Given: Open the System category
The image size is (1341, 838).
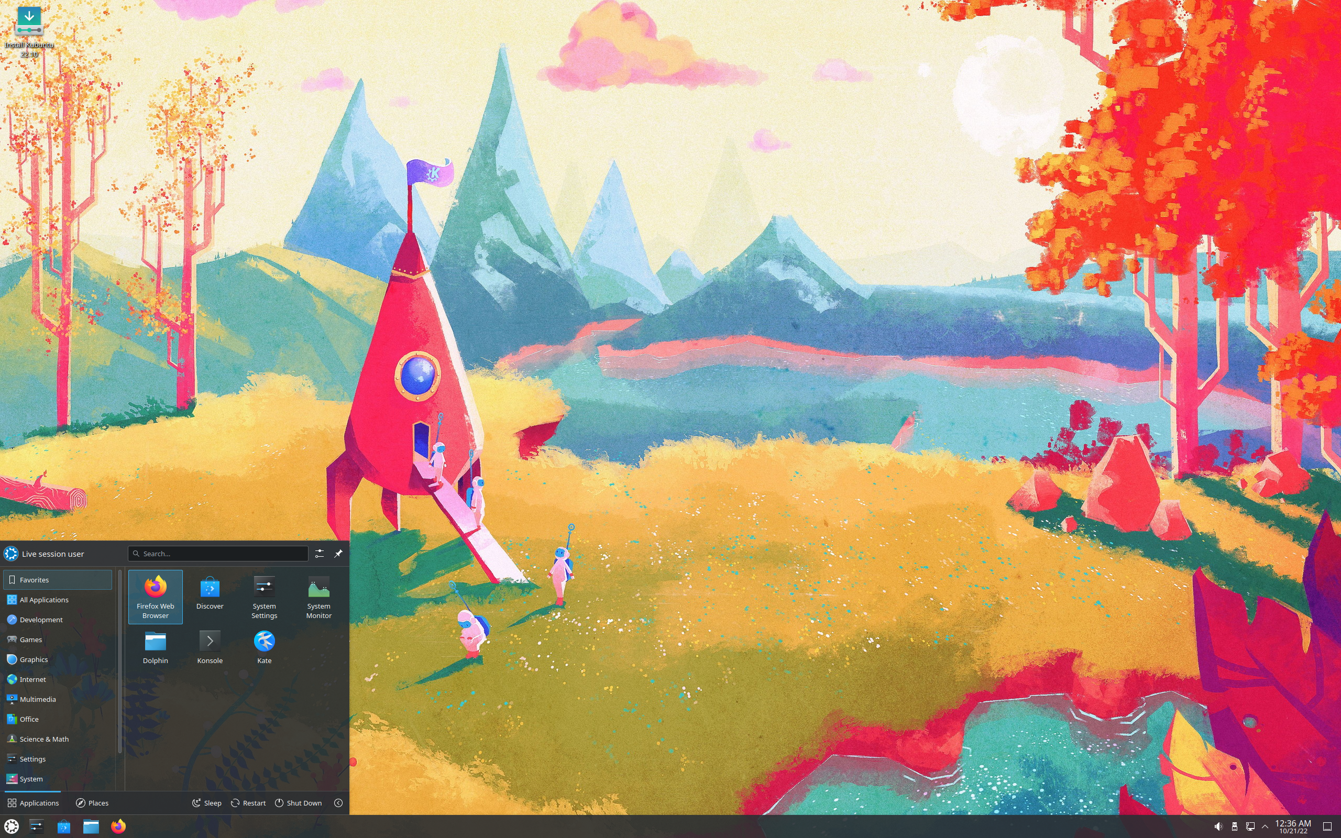Looking at the screenshot, I should click(x=58, y=779).
